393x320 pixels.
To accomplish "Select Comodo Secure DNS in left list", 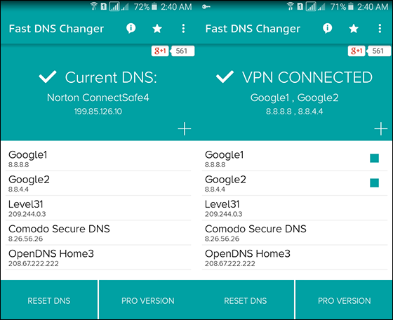I will [x=98, y=232].
